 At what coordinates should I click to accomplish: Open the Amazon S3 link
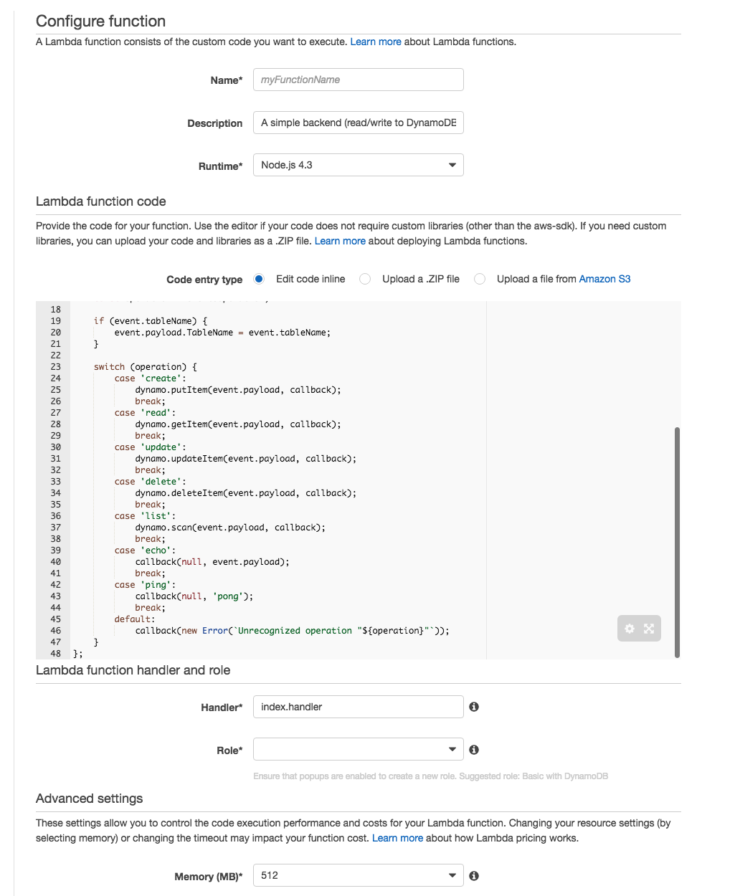coord(604,279)
